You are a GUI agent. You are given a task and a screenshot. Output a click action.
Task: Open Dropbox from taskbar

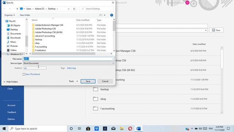97,129
